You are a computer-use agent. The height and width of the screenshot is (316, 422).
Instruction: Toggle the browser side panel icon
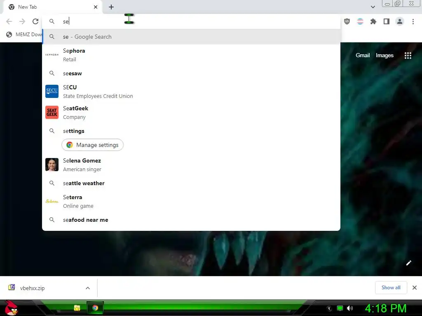click(x=387, y=21)
